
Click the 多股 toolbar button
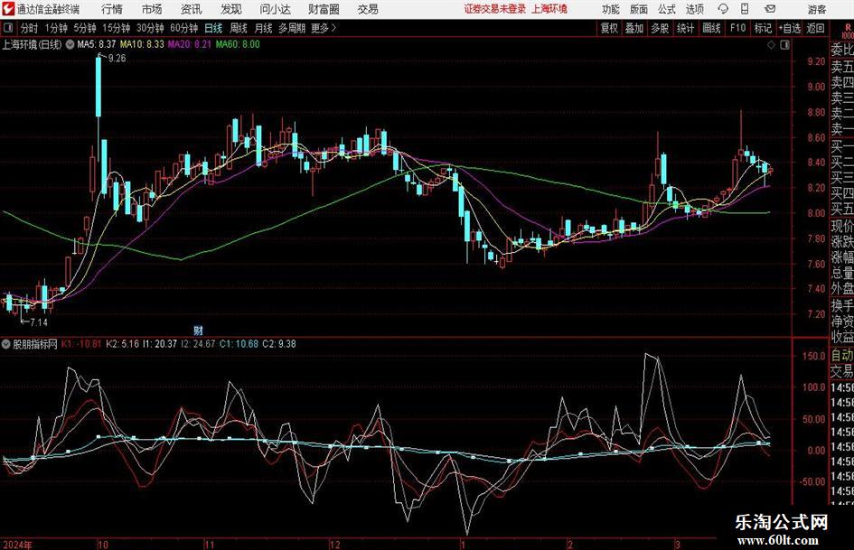pyautogui.click(x=660, y=28)
